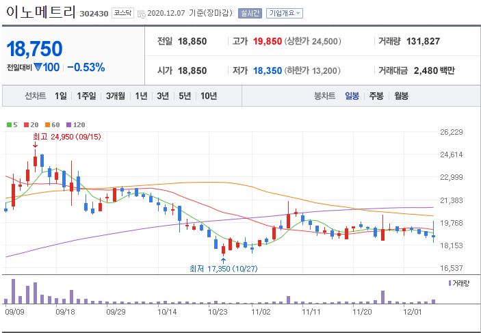Click the 거래대금 value 2,480 백만

click(x=434, y=70)
